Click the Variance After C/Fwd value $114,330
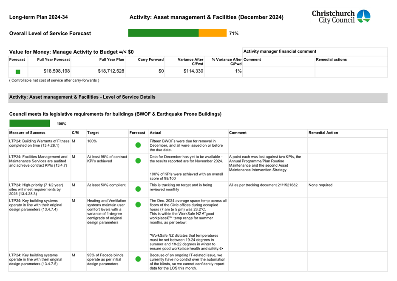Screen dimensions: 397x281 coord(191,71)
